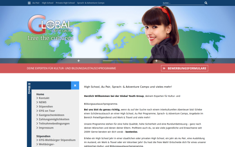
Task: Click chevron beside Zahlungsmöglichkeiten
Action: 37,119
